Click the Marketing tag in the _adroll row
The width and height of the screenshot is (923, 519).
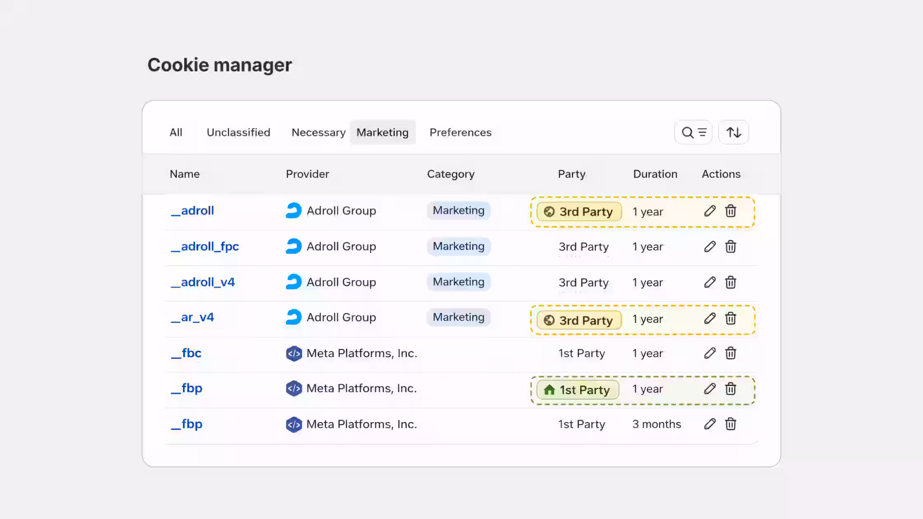coord(459,210)
